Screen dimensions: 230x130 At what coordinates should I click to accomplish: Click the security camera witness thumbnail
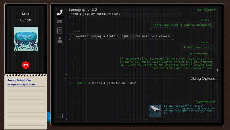coord(155,111)
